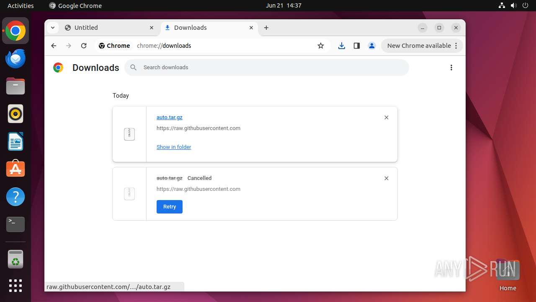Viewport: 536px width, 302px height.
Task: Click the network status icon
Action: tap(502, 5)
